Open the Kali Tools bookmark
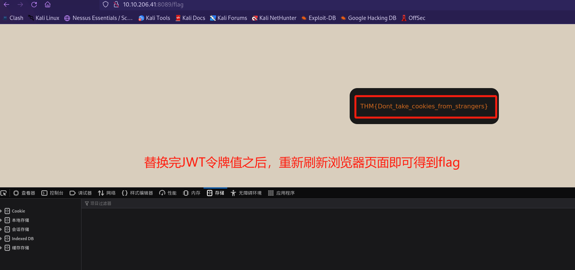Viewport: 575px width, 270px height. coord(154,18)
